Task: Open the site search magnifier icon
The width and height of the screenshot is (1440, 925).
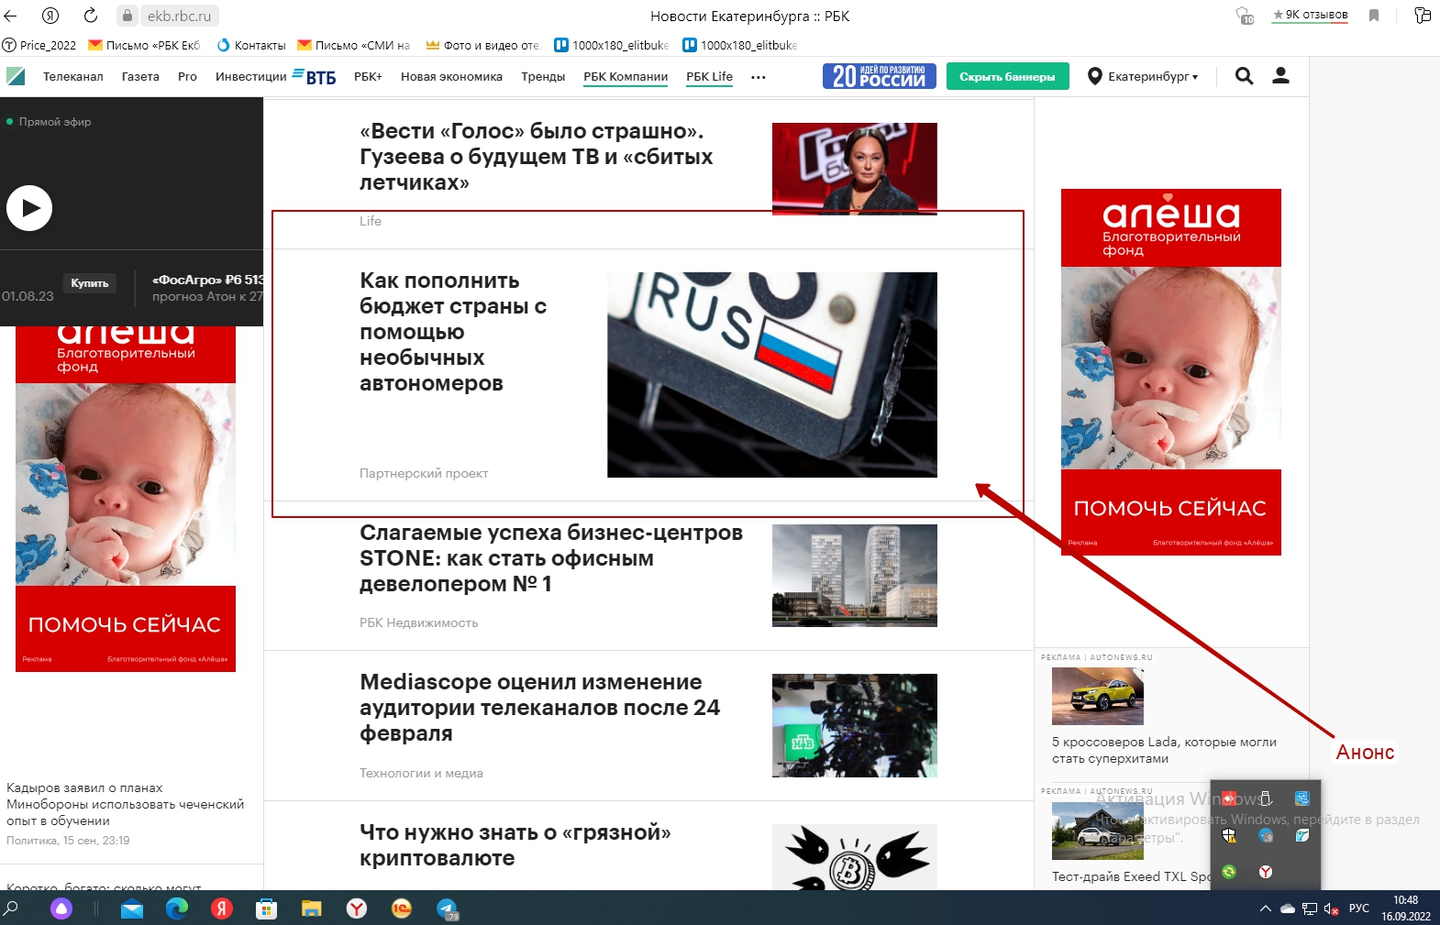Action: point(1244,76)
